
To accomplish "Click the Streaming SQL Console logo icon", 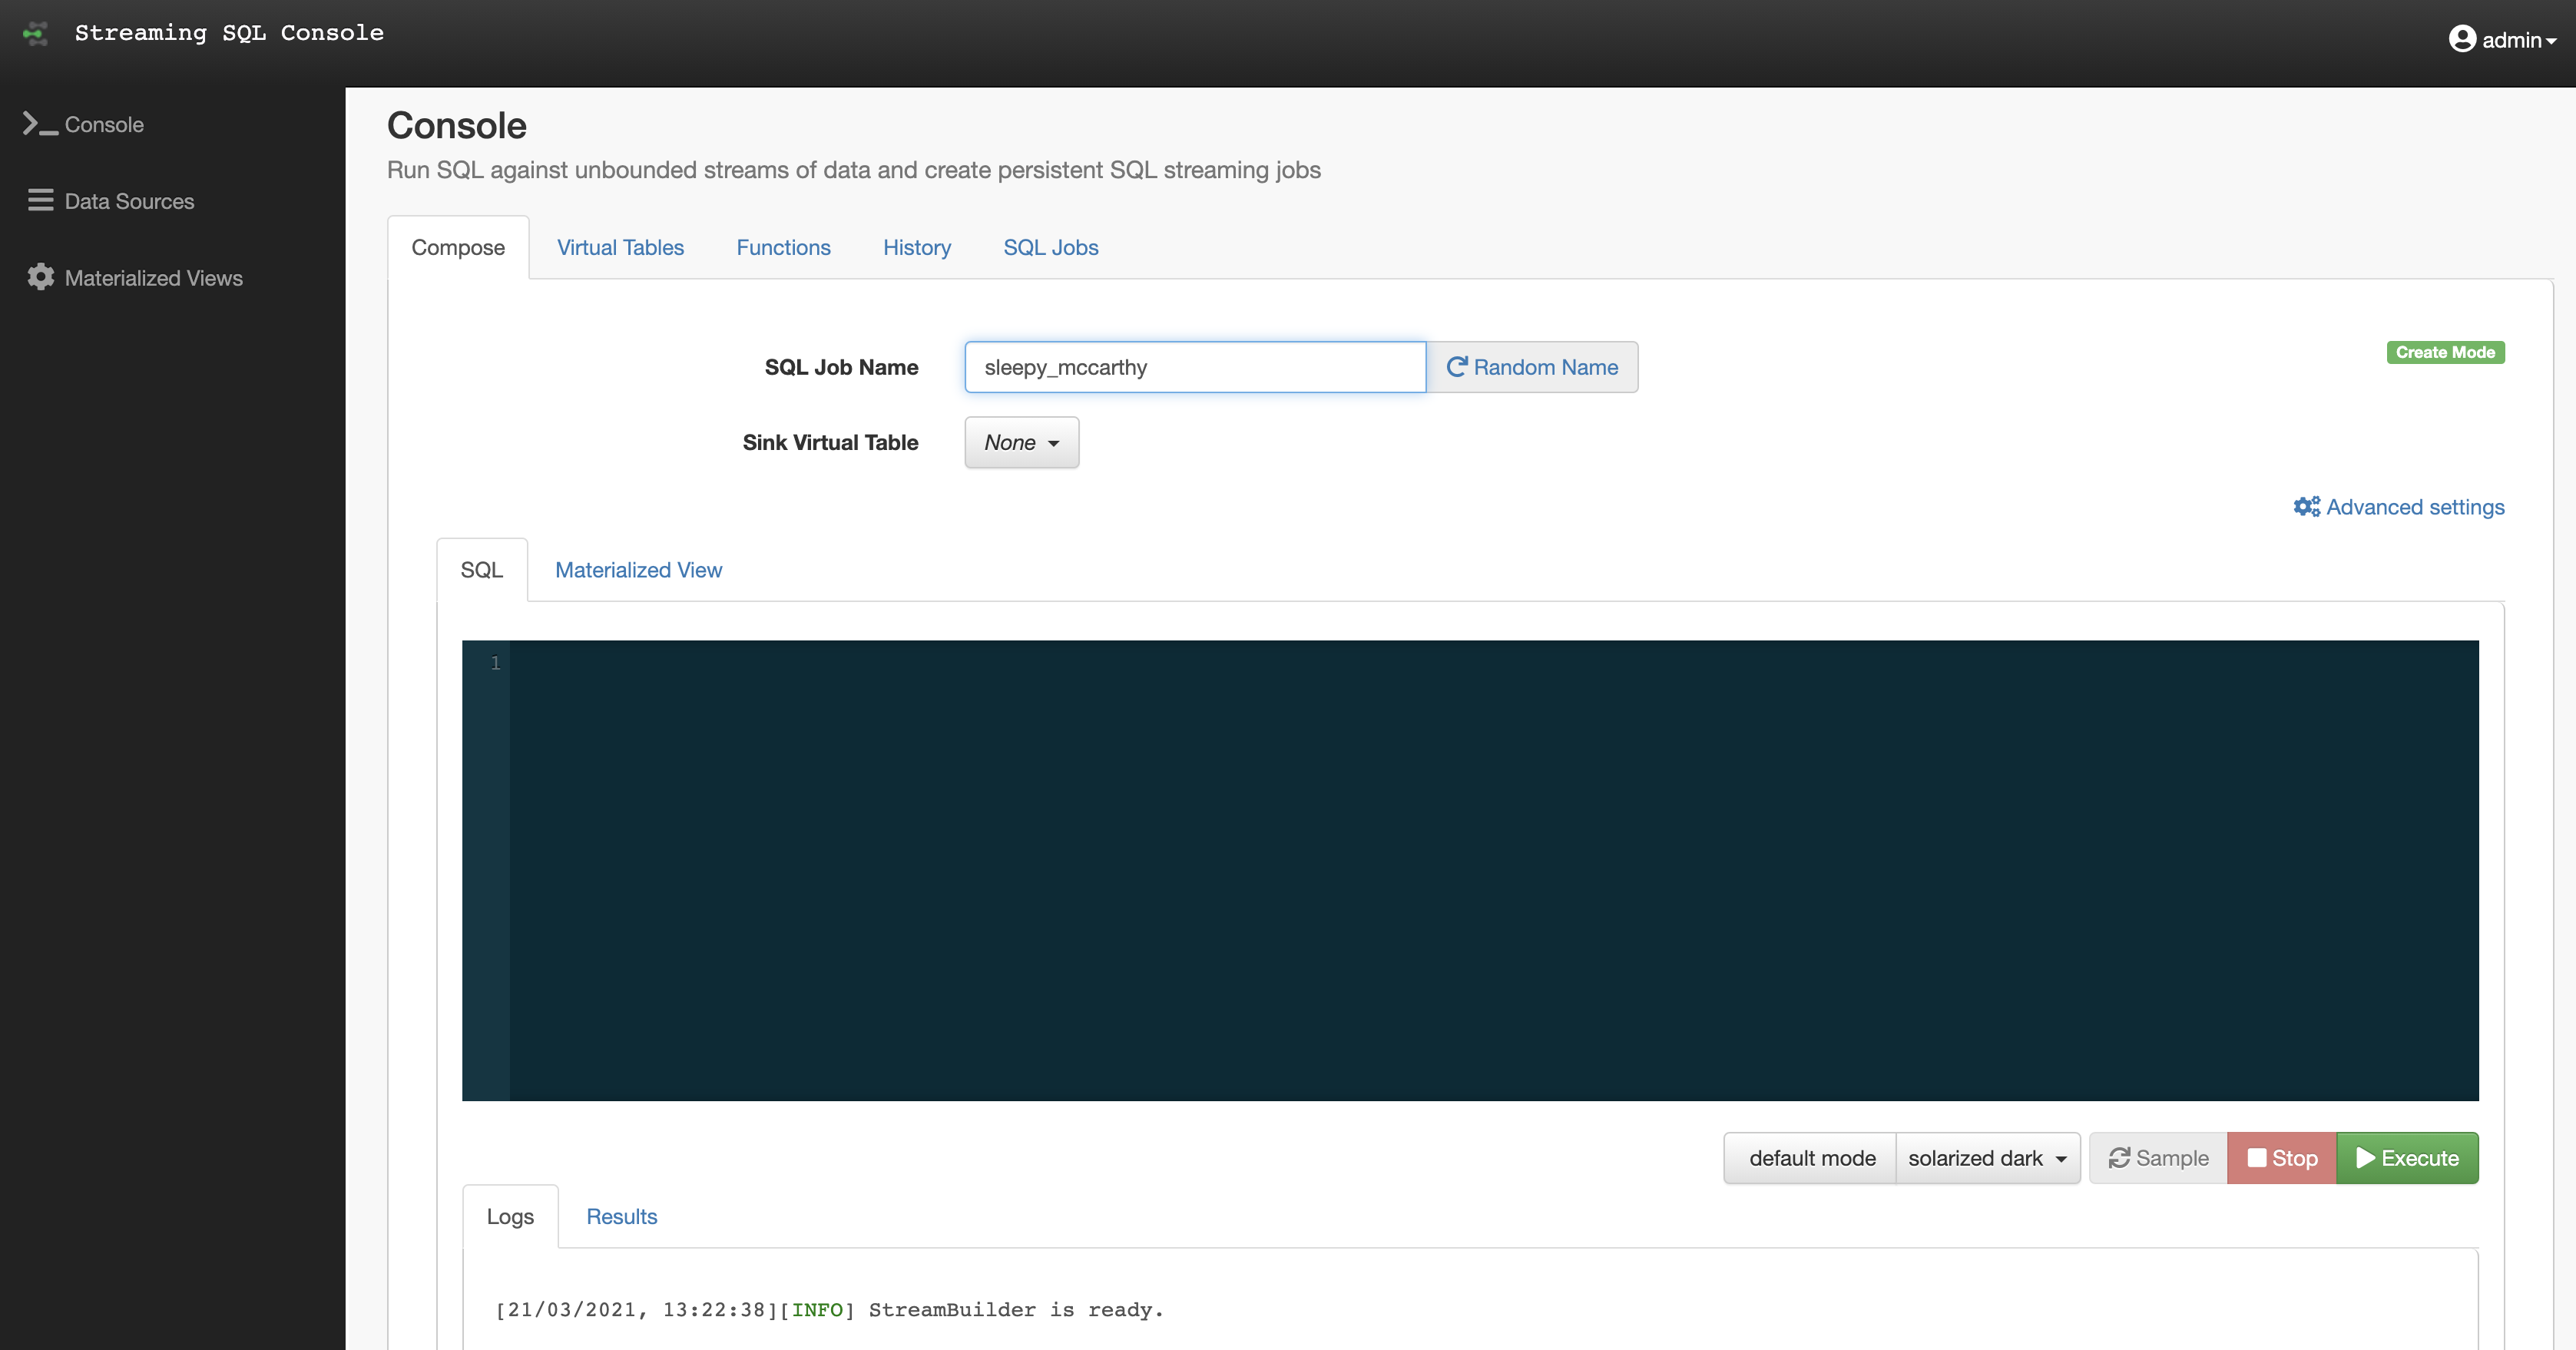I will [36, 33].
